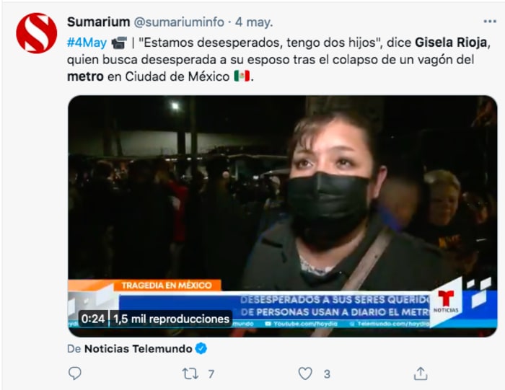Click the reply speech bubble icon
505x390 pixels.
75,373
